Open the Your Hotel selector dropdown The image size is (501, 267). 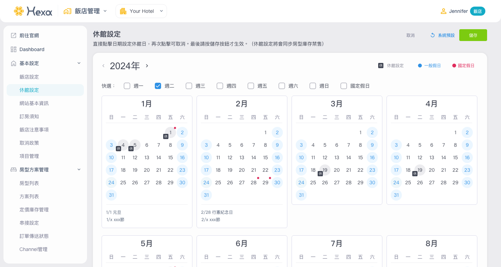click(x=161, y=11)
